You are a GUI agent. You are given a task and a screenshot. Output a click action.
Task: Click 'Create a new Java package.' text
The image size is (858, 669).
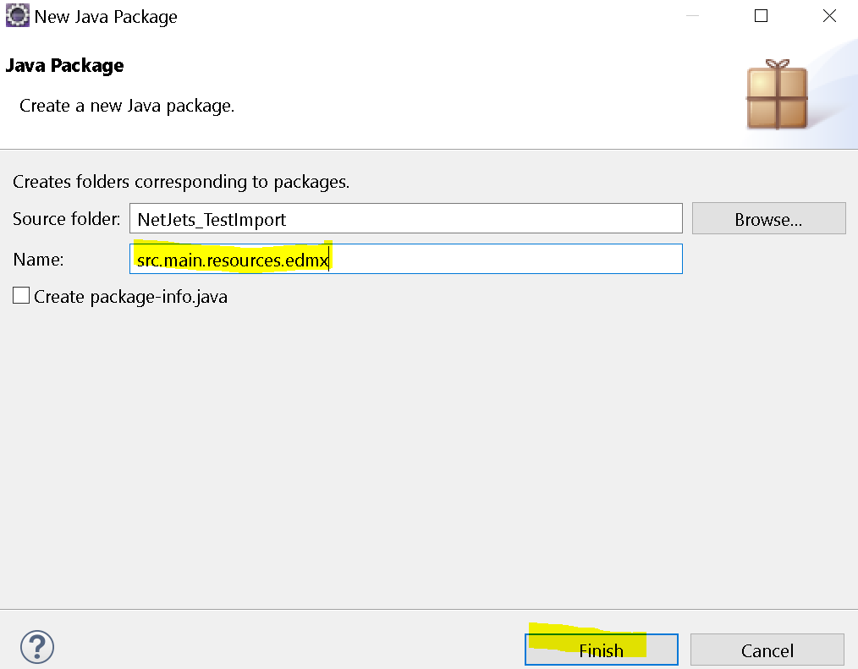tap(127, 106)
